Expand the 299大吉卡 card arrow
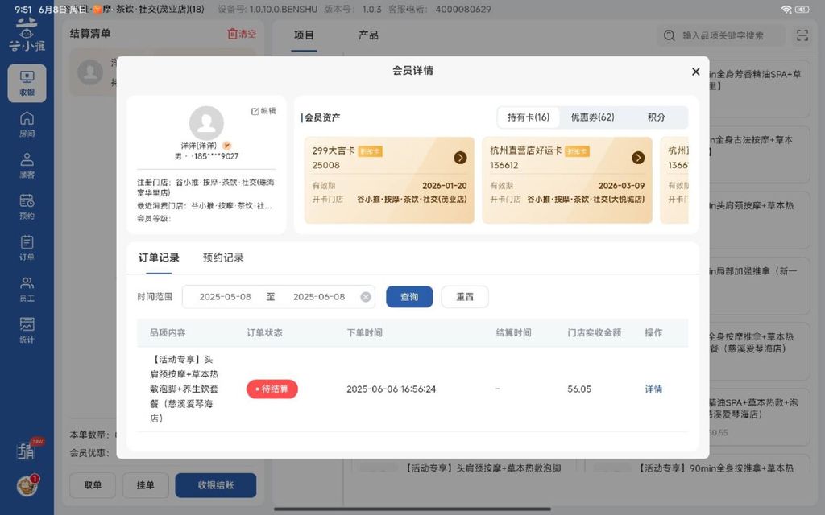825x515 pixels. tap(460, 158)
